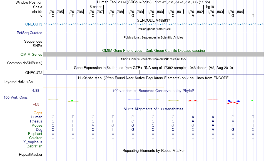
Task: Click the PhyloP lower limit value -4.5
Action: coord(36,104)
